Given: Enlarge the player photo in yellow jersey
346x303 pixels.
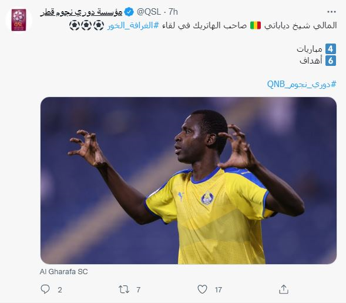Looking at the screenshot, I should [x=189, y=181].
